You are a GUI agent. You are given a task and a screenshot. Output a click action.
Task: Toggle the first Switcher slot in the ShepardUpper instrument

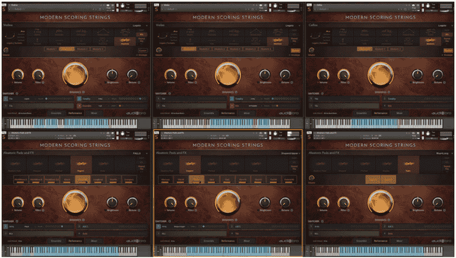[x=158, y=226]
